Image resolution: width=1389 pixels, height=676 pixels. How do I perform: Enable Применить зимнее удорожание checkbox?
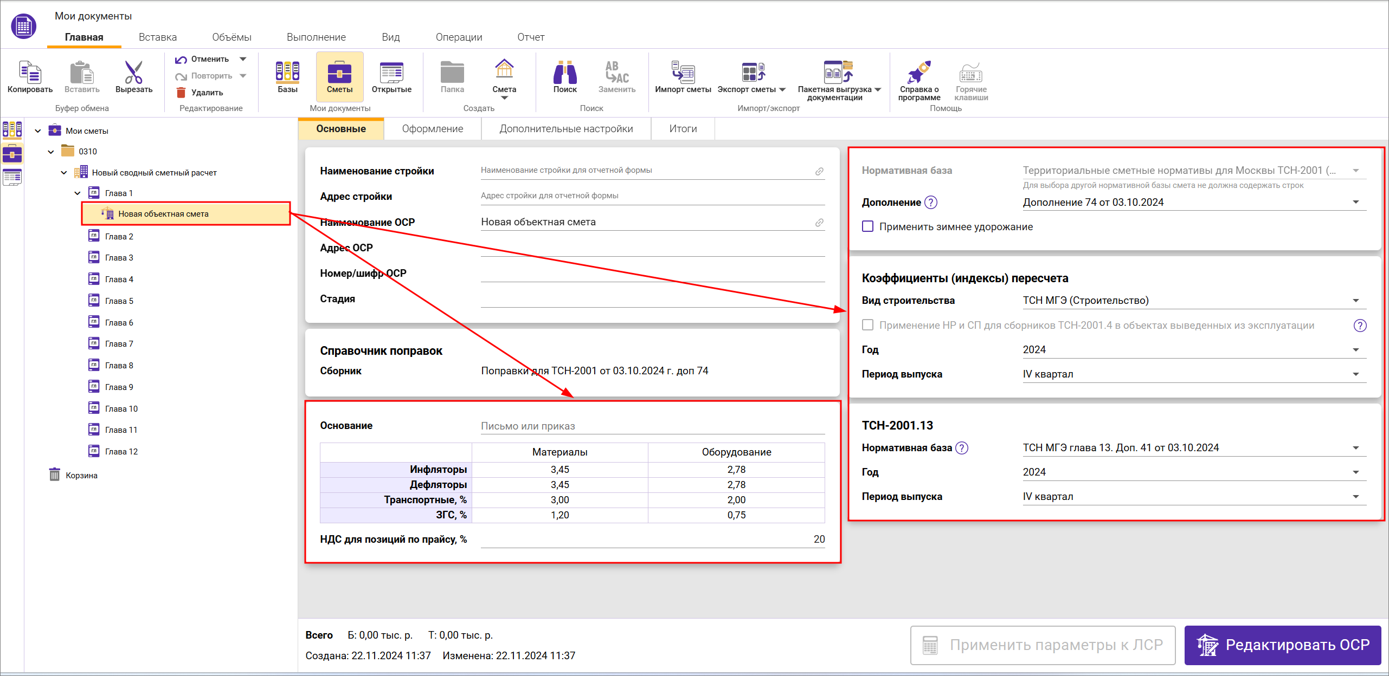(868, 226)
